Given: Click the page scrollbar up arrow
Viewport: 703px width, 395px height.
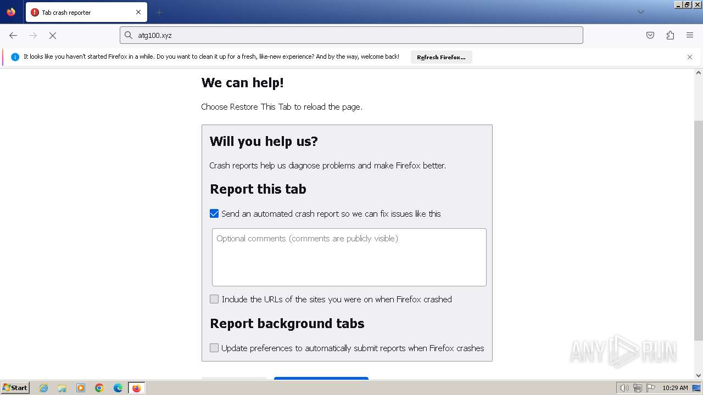Looking at the screenshot, I should pyautogui.click(x=699, y=73).
